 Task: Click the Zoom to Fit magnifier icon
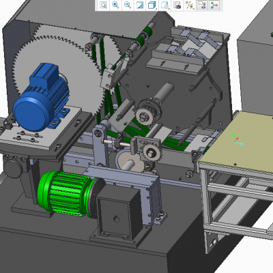click(x=103, y=5)
